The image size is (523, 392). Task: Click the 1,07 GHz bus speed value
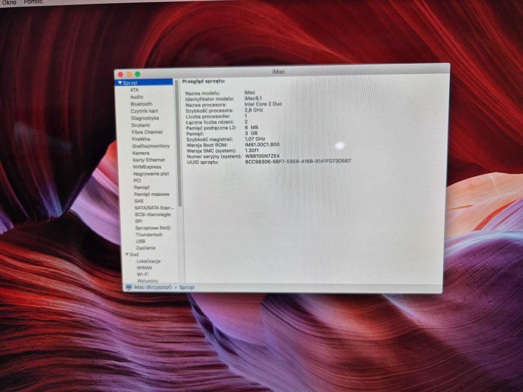tap(255, 139)
